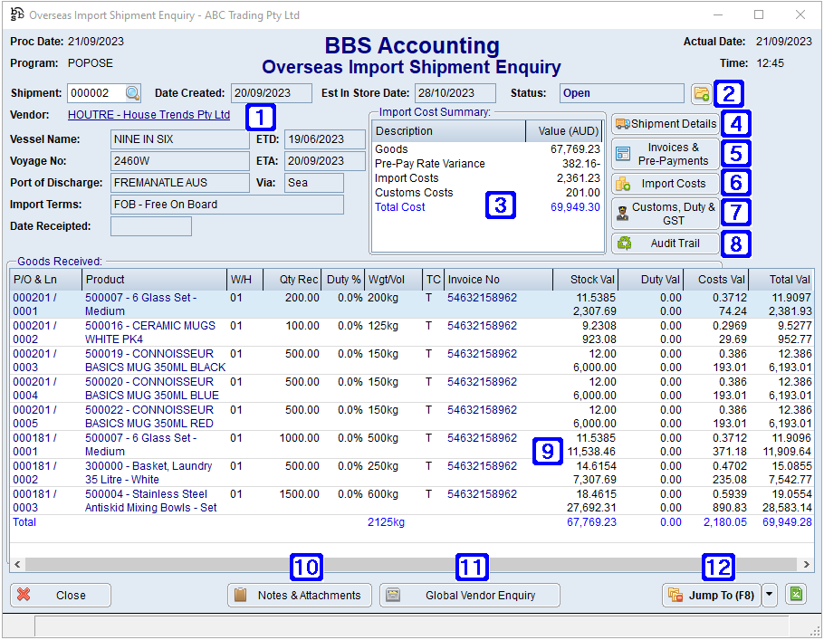This screenshot has height=640, width=824.
Task: Launch Global Vendor Enquiry
Action: coord(469,595)
